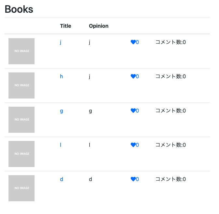Click the Opinion column header
The height and width of the screenshot is (214, 219).
point(99,26)
